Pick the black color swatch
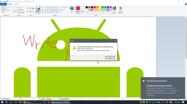 point(87,7)
